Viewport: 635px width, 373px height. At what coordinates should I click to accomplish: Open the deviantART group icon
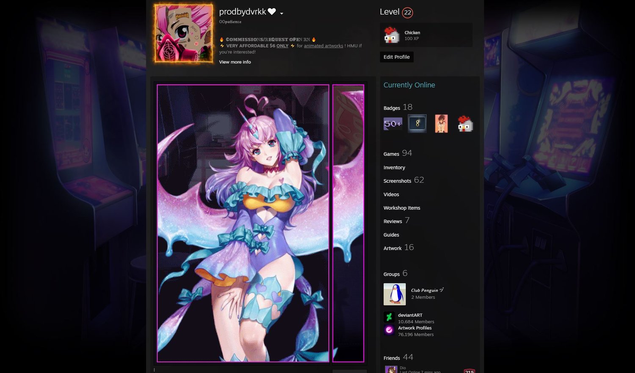coord(389,317)
